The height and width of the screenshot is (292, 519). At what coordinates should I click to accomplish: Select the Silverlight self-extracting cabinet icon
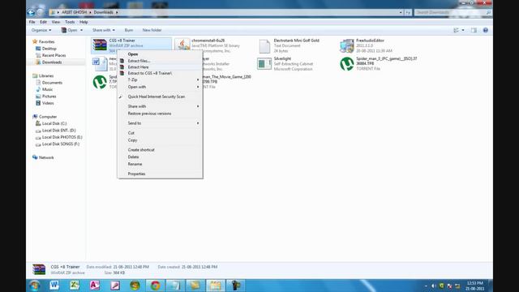point(264,64)
